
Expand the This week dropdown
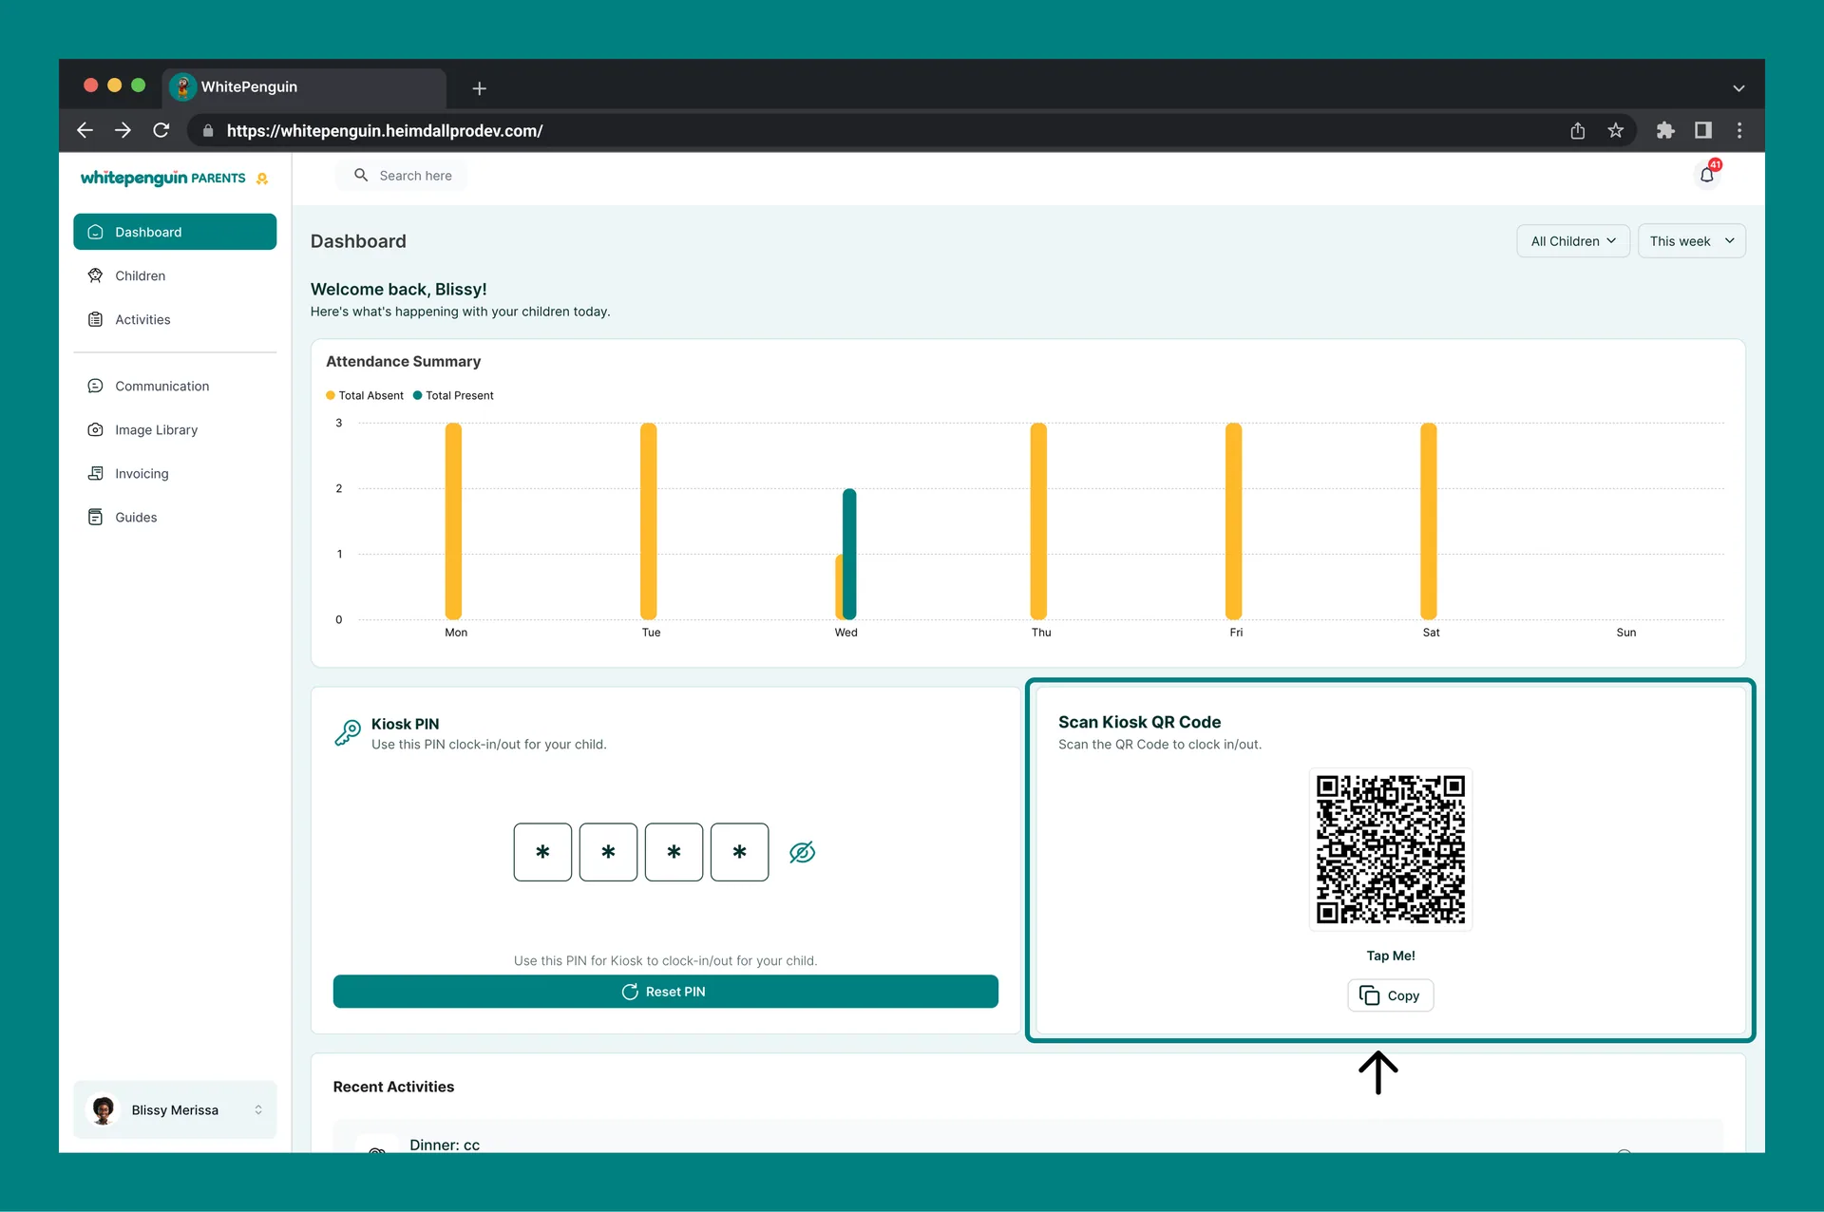[1691, 241]
